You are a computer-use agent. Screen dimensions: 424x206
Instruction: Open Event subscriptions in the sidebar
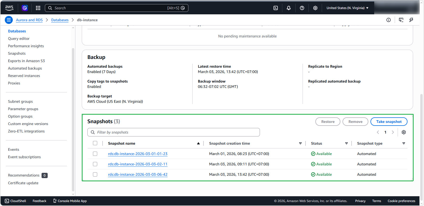coord(24,157)
